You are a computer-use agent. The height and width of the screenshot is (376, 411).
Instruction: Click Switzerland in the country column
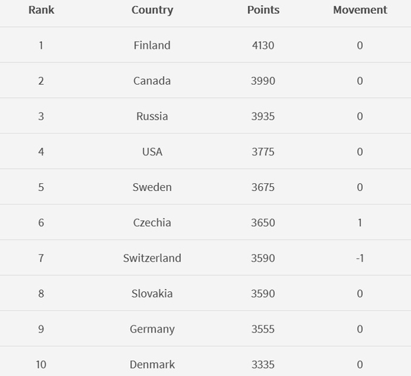click(152, 258)
